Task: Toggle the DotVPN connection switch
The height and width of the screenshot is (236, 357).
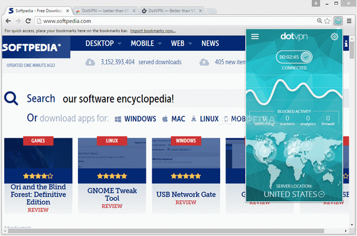Action: 306,57
